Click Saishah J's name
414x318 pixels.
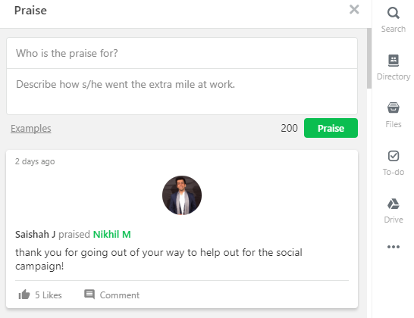(36, 234)
